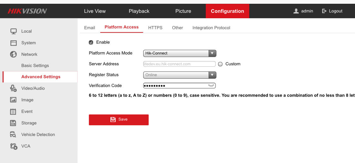Viewport: 355px width, 163px height.
Task: Click the Storage floppy disk icon
Action: point(13,123)
